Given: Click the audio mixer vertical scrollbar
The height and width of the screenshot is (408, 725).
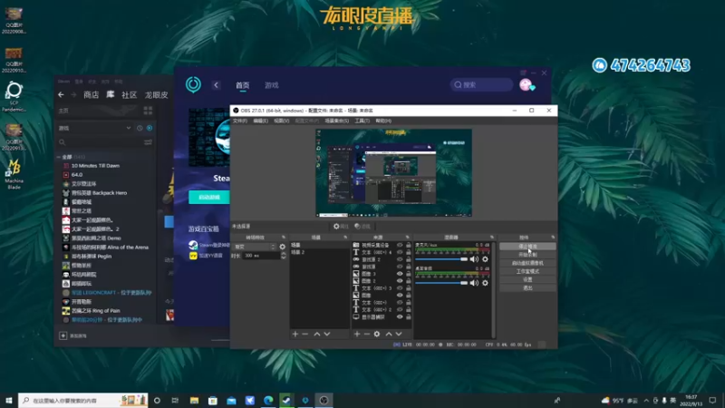Looking at the screenshot, I should click(493, 290).
